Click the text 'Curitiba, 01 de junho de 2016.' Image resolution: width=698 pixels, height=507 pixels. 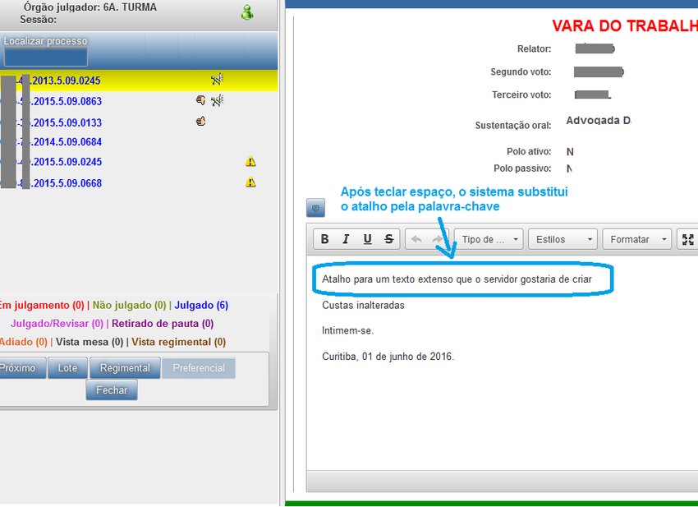point(388,357)
